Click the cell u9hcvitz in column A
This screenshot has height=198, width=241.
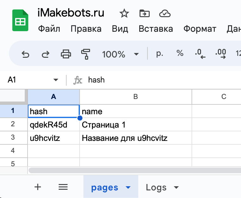(x=54, y=138)
